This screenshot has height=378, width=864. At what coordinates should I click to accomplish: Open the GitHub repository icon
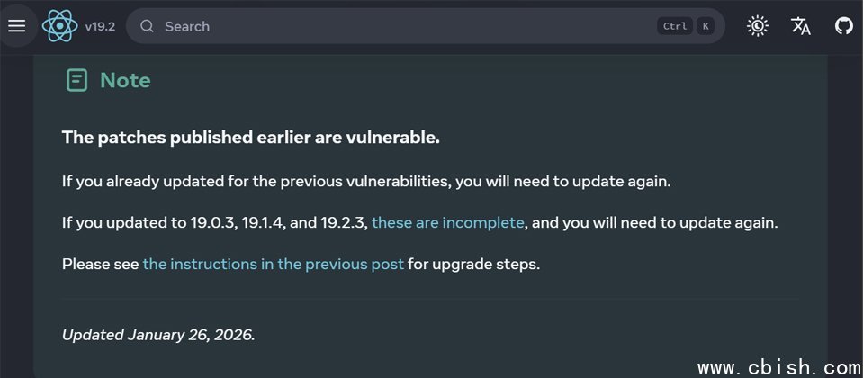tap(844, 26)
